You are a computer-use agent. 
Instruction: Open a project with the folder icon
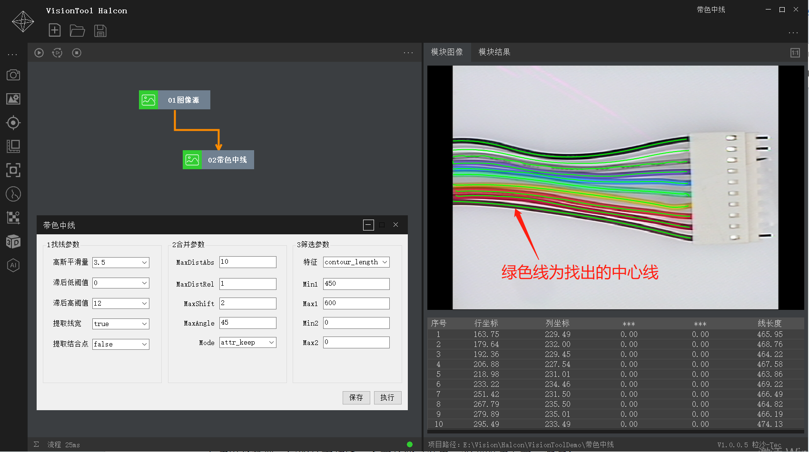(x=77, y=31)
